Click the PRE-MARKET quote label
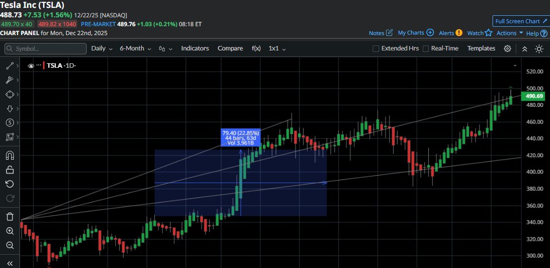 (x=98, y=24)
